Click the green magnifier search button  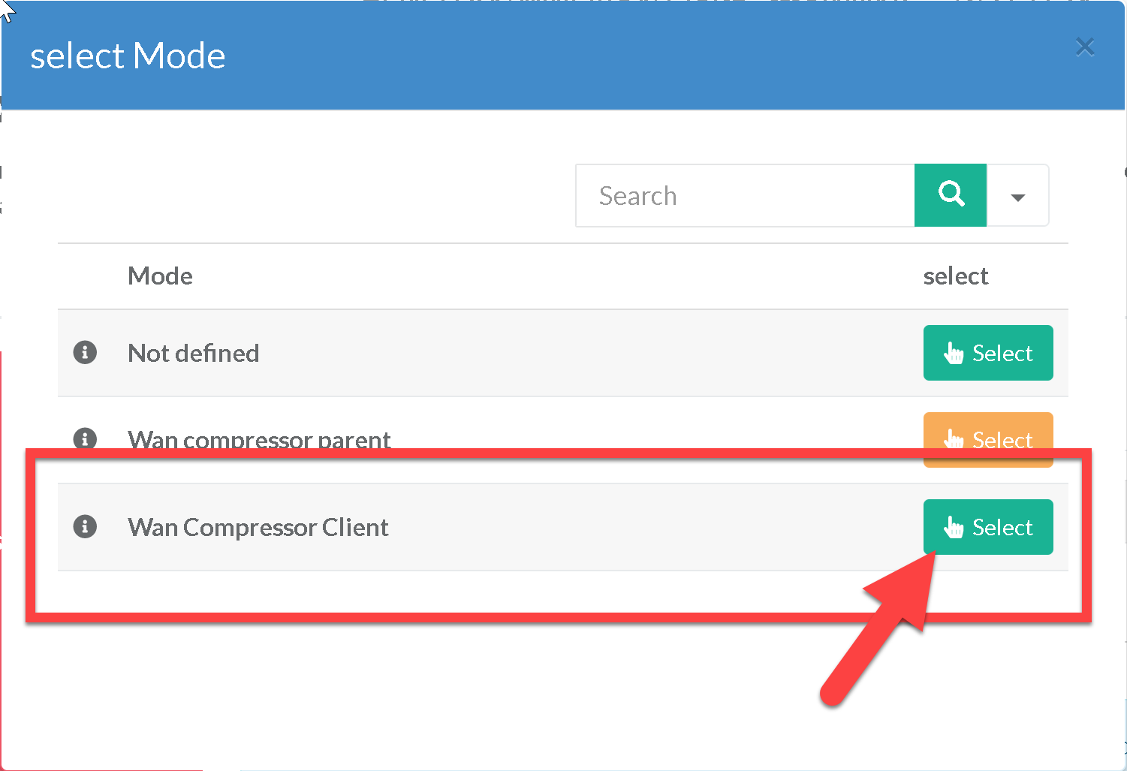click(x=950, y=195)
